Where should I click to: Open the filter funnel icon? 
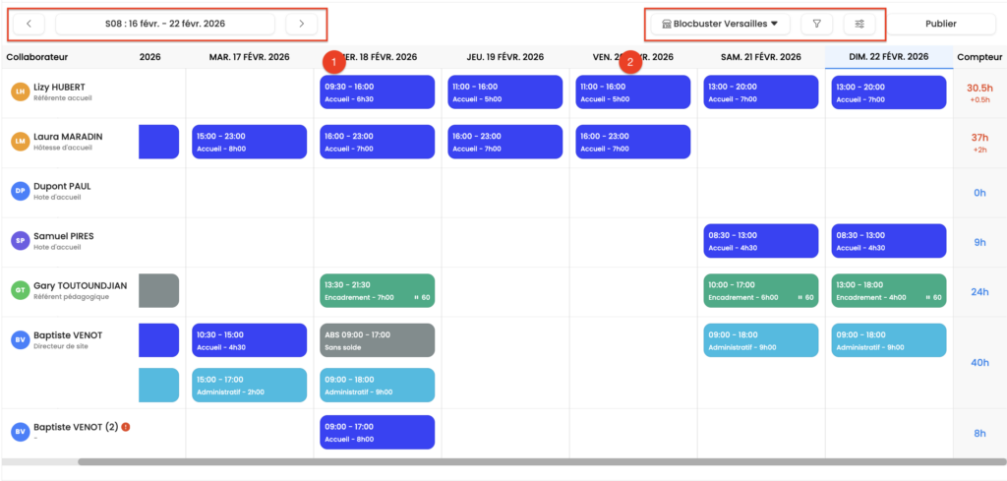coord(816,24)
